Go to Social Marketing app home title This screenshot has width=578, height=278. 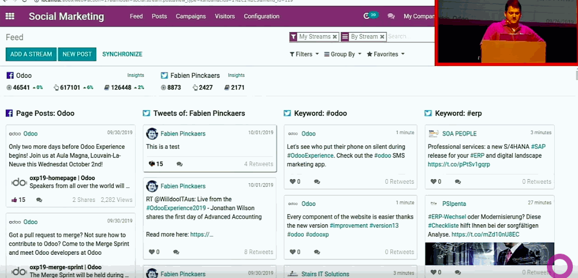point(66,16)
